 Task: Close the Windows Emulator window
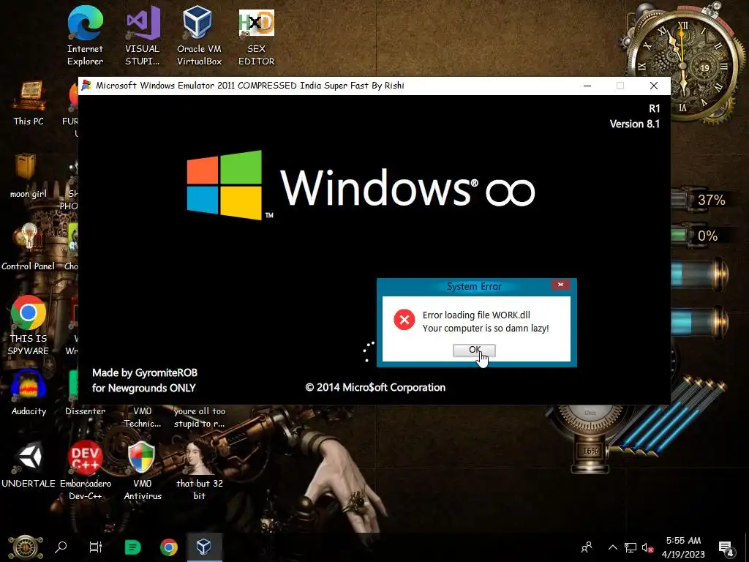[653, 86]
